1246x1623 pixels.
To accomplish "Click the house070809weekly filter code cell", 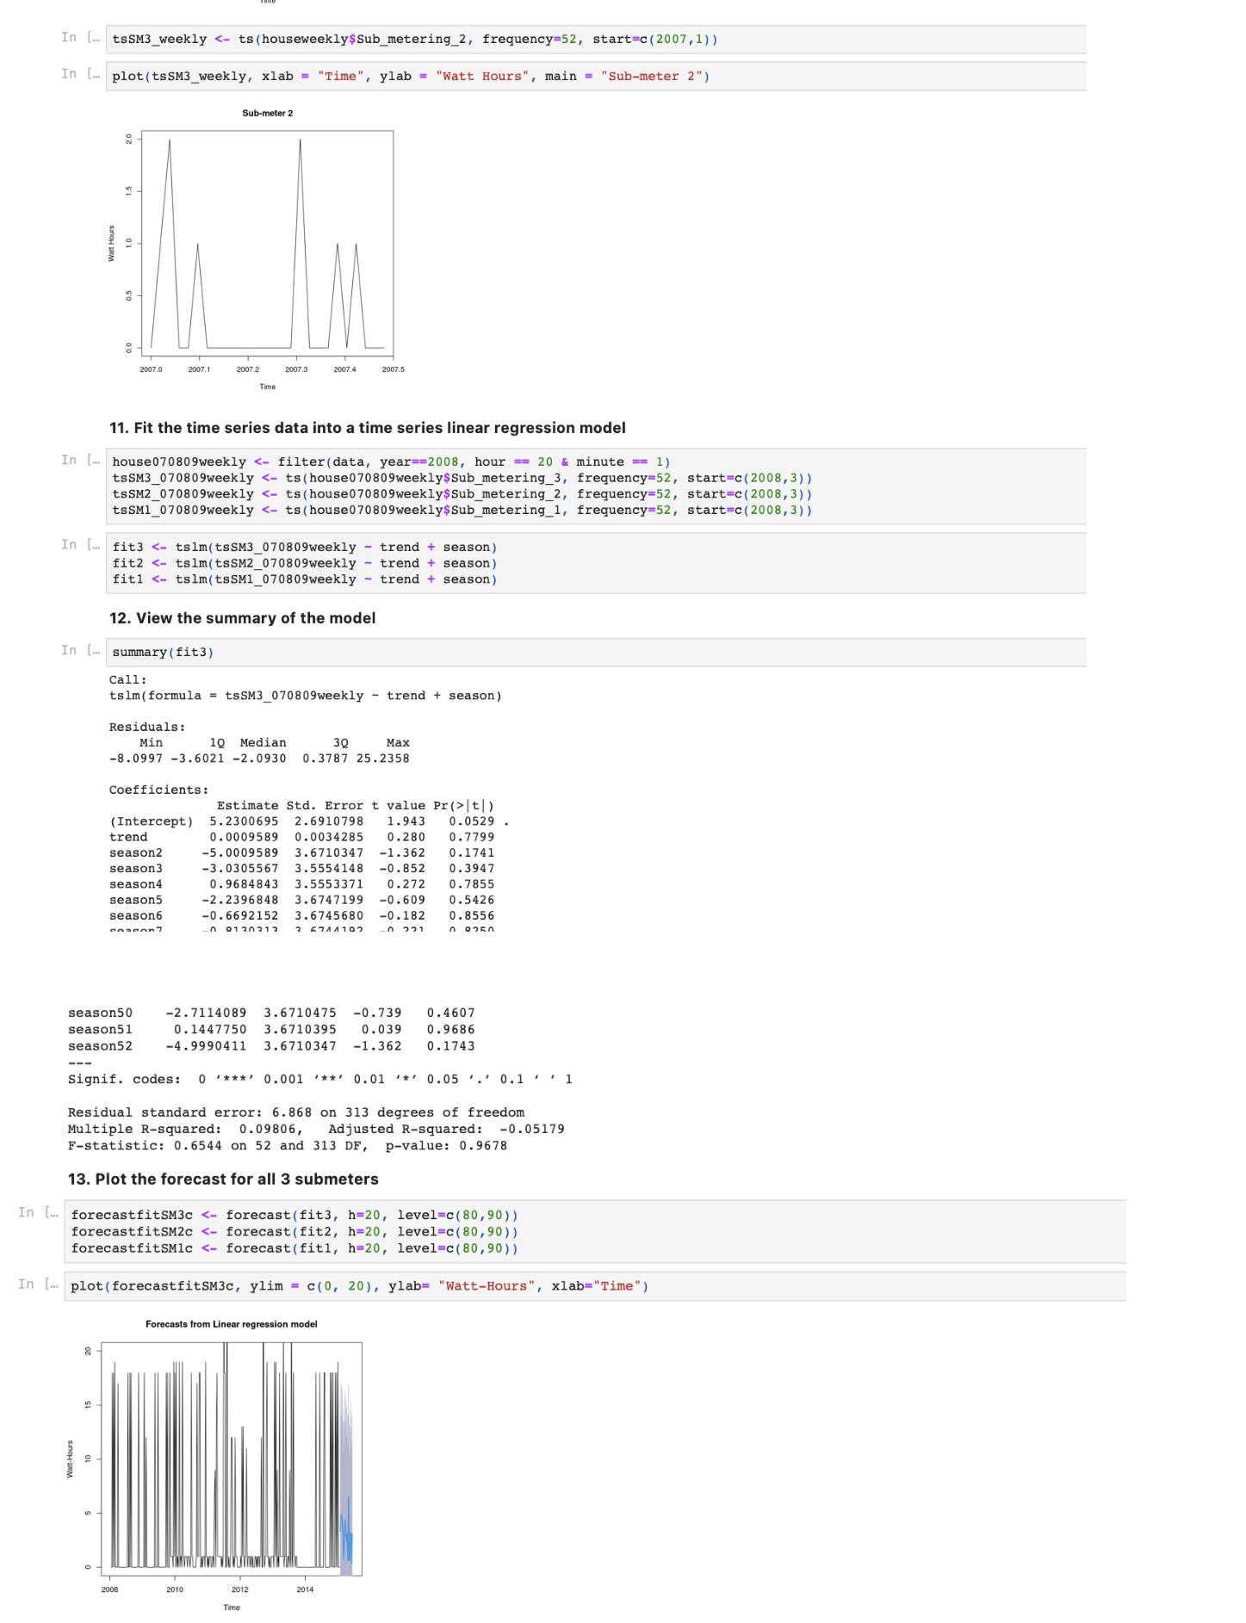I will pos(595,486).
